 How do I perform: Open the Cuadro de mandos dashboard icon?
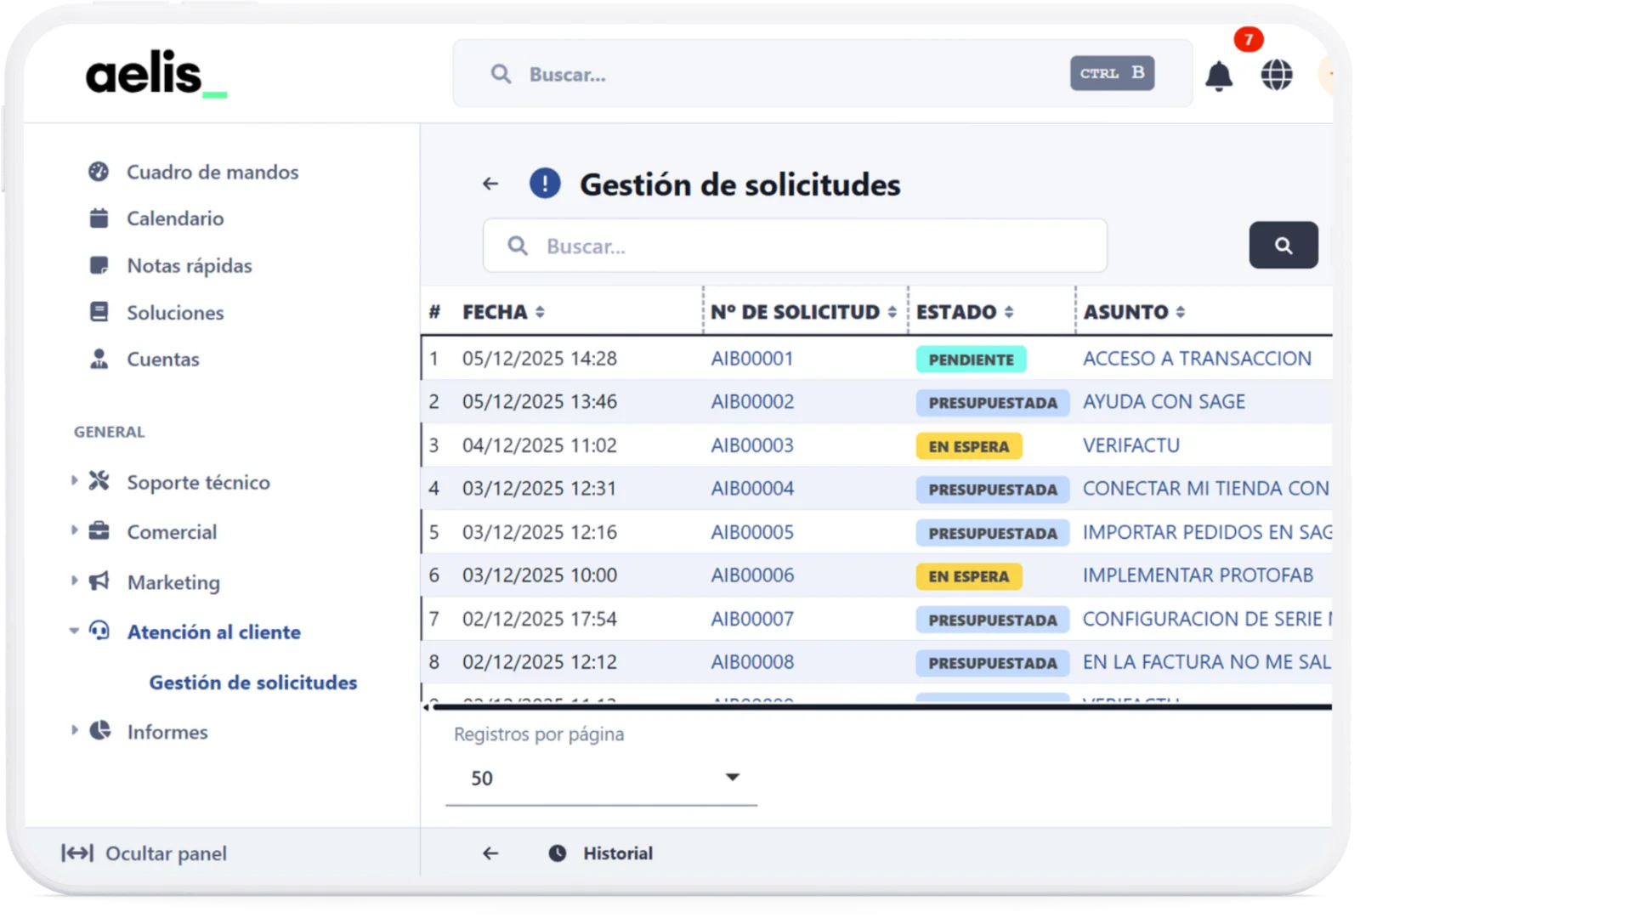click(99, 171)
